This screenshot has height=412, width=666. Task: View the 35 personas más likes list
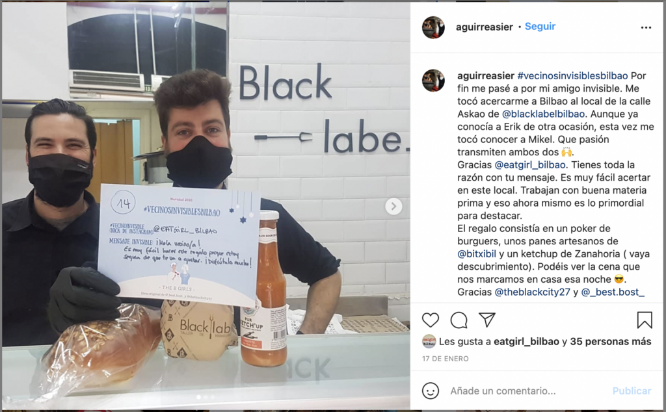pos(610,342)
